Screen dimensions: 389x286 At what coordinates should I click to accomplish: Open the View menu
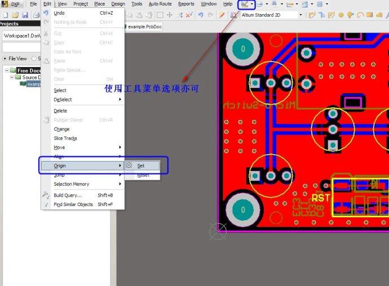click(62, 4)
